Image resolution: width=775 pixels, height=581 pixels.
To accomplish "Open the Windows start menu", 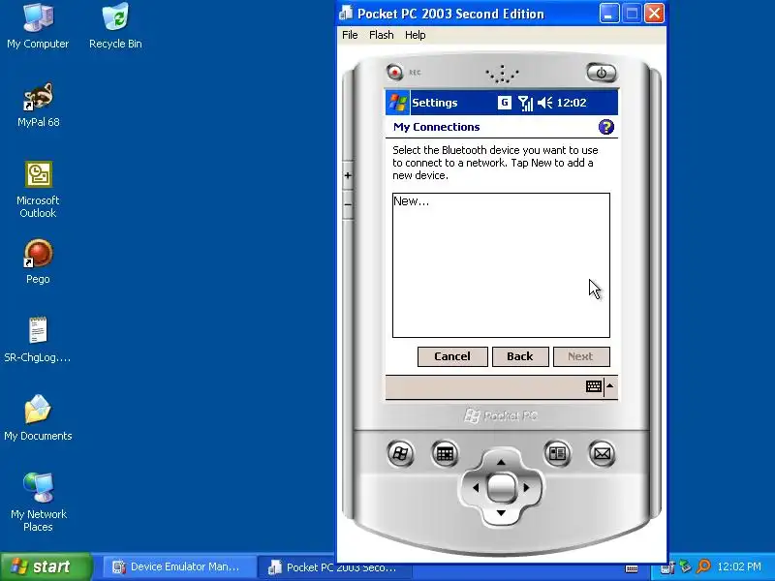I will point(46,566).
